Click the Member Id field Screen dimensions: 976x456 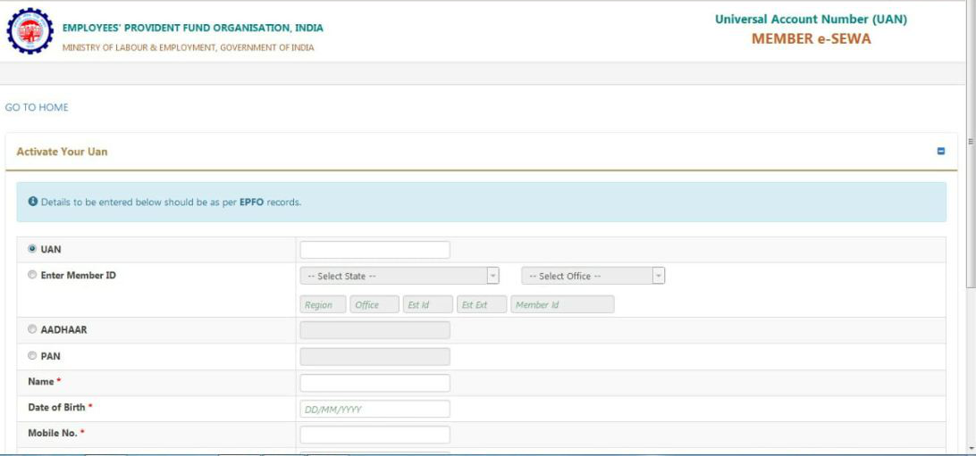pyautogui.click(x=562, y=305)
